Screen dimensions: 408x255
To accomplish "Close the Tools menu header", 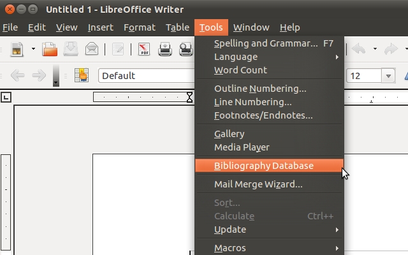I will tap(211, 27).
